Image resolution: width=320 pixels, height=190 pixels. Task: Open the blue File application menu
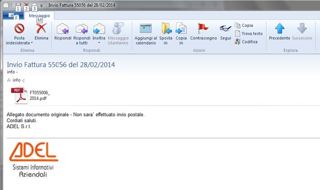[x=15, y=16]
